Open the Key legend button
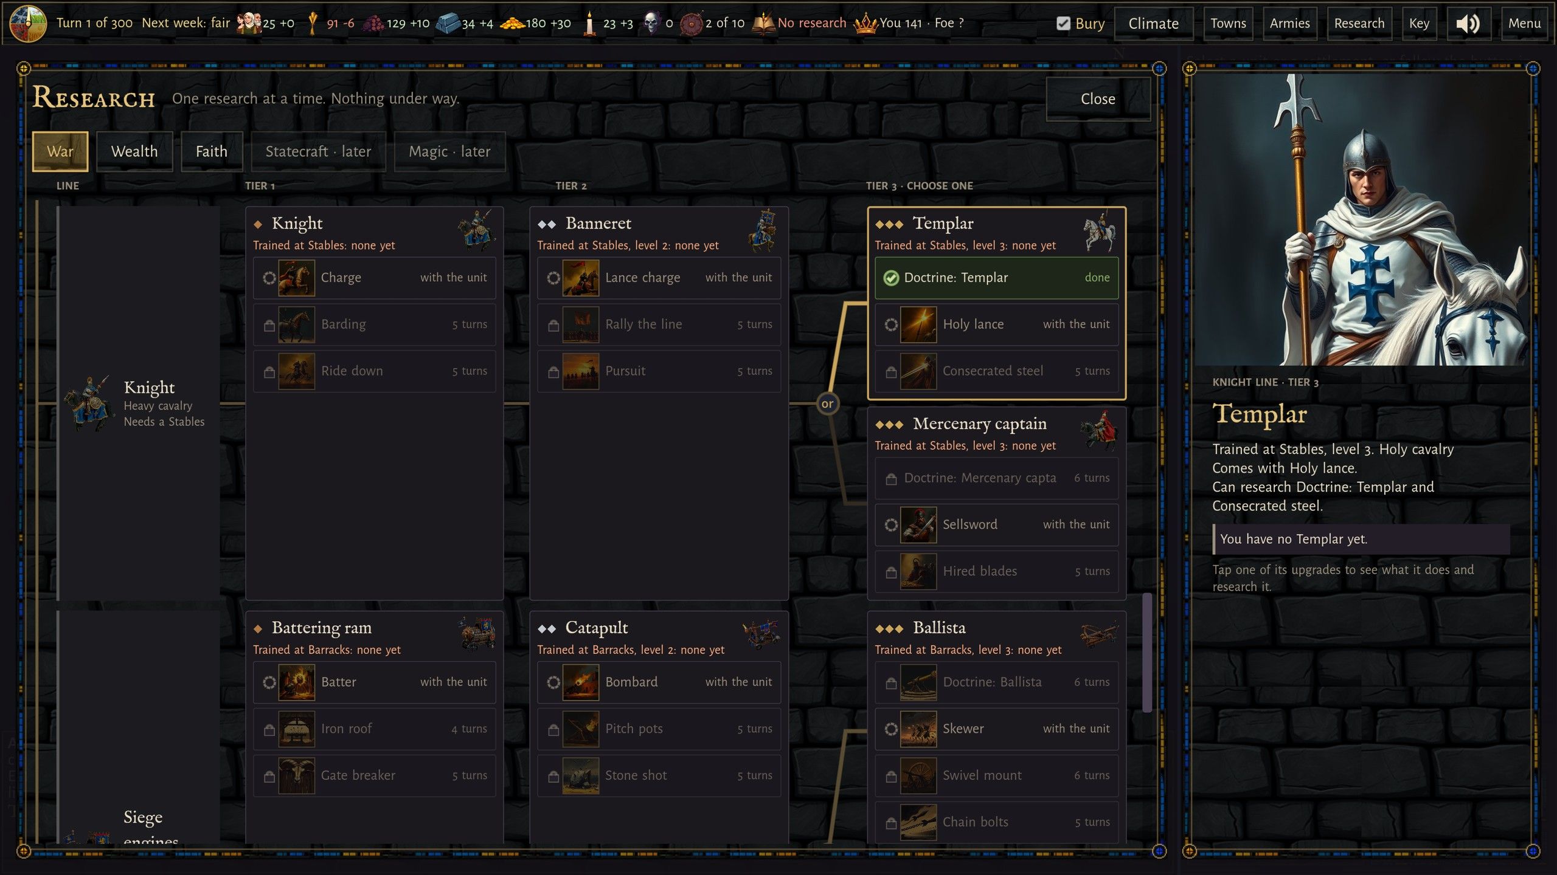This screenshot has width=1557, height=875. point(1419,24)
